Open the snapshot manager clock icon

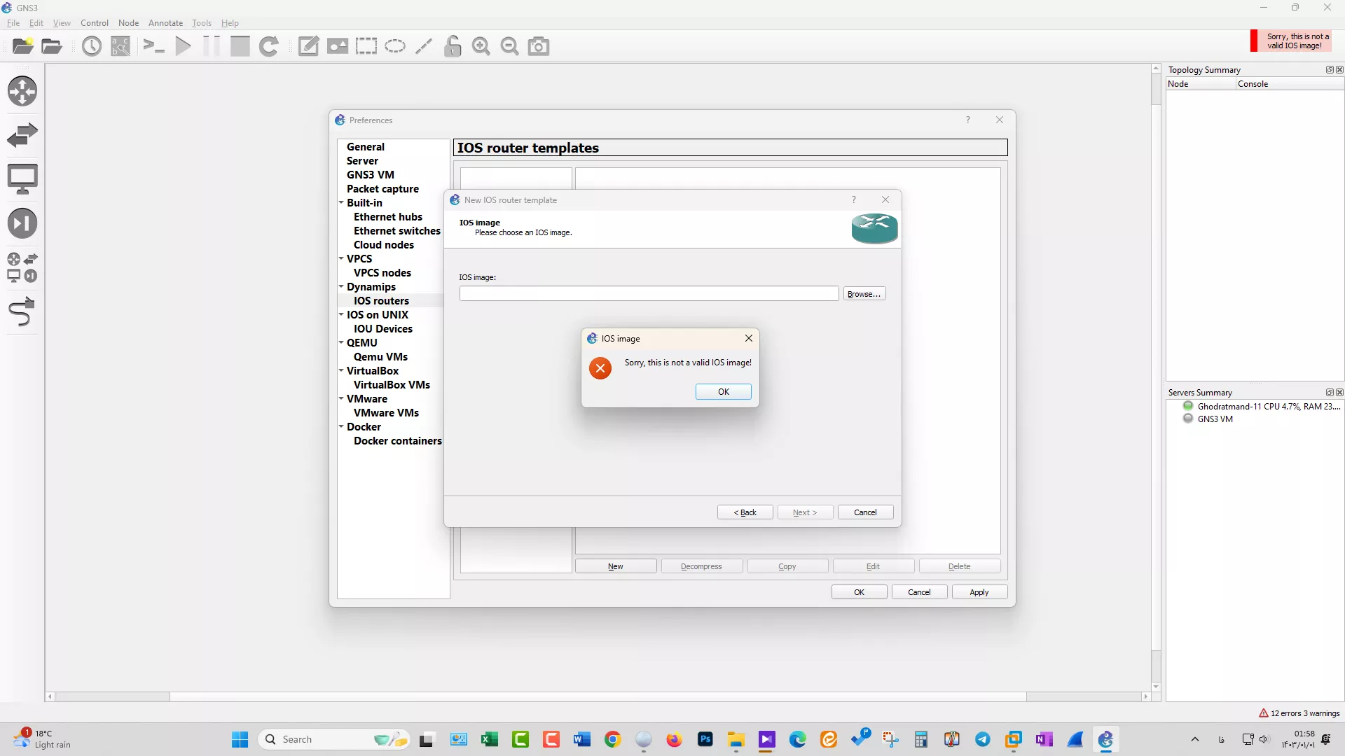pyautogui.click(x=92, y=46)
